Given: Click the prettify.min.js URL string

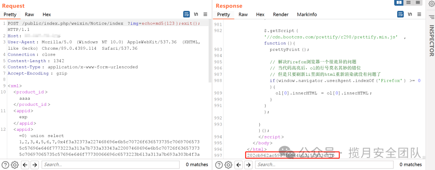Looking at the screenshot, I should pyautogui.click(x=331, y=37).
